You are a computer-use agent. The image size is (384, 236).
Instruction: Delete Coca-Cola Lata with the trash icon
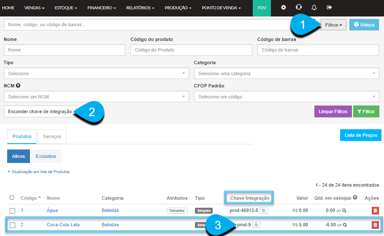(375, 225)
